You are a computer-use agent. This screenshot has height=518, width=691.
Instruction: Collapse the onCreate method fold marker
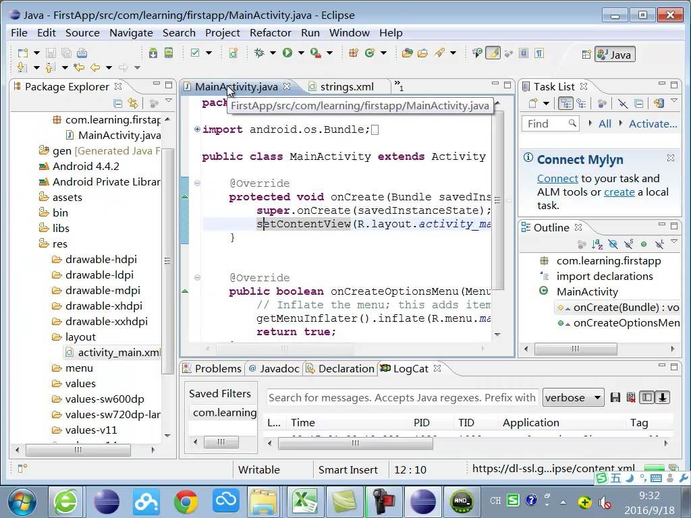tap(197, 183)
